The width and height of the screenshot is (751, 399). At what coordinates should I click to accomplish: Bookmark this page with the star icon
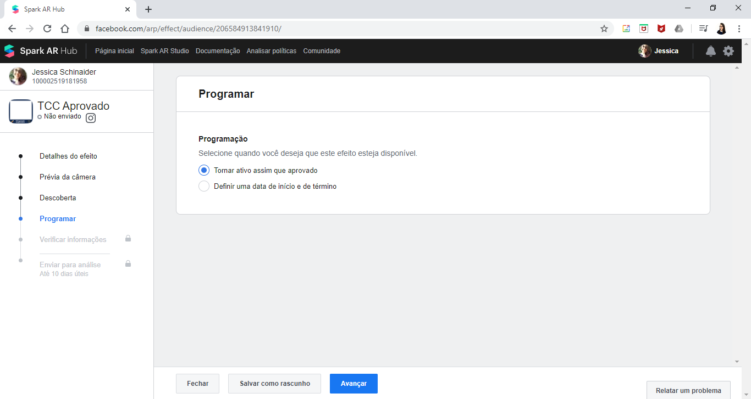604,29
